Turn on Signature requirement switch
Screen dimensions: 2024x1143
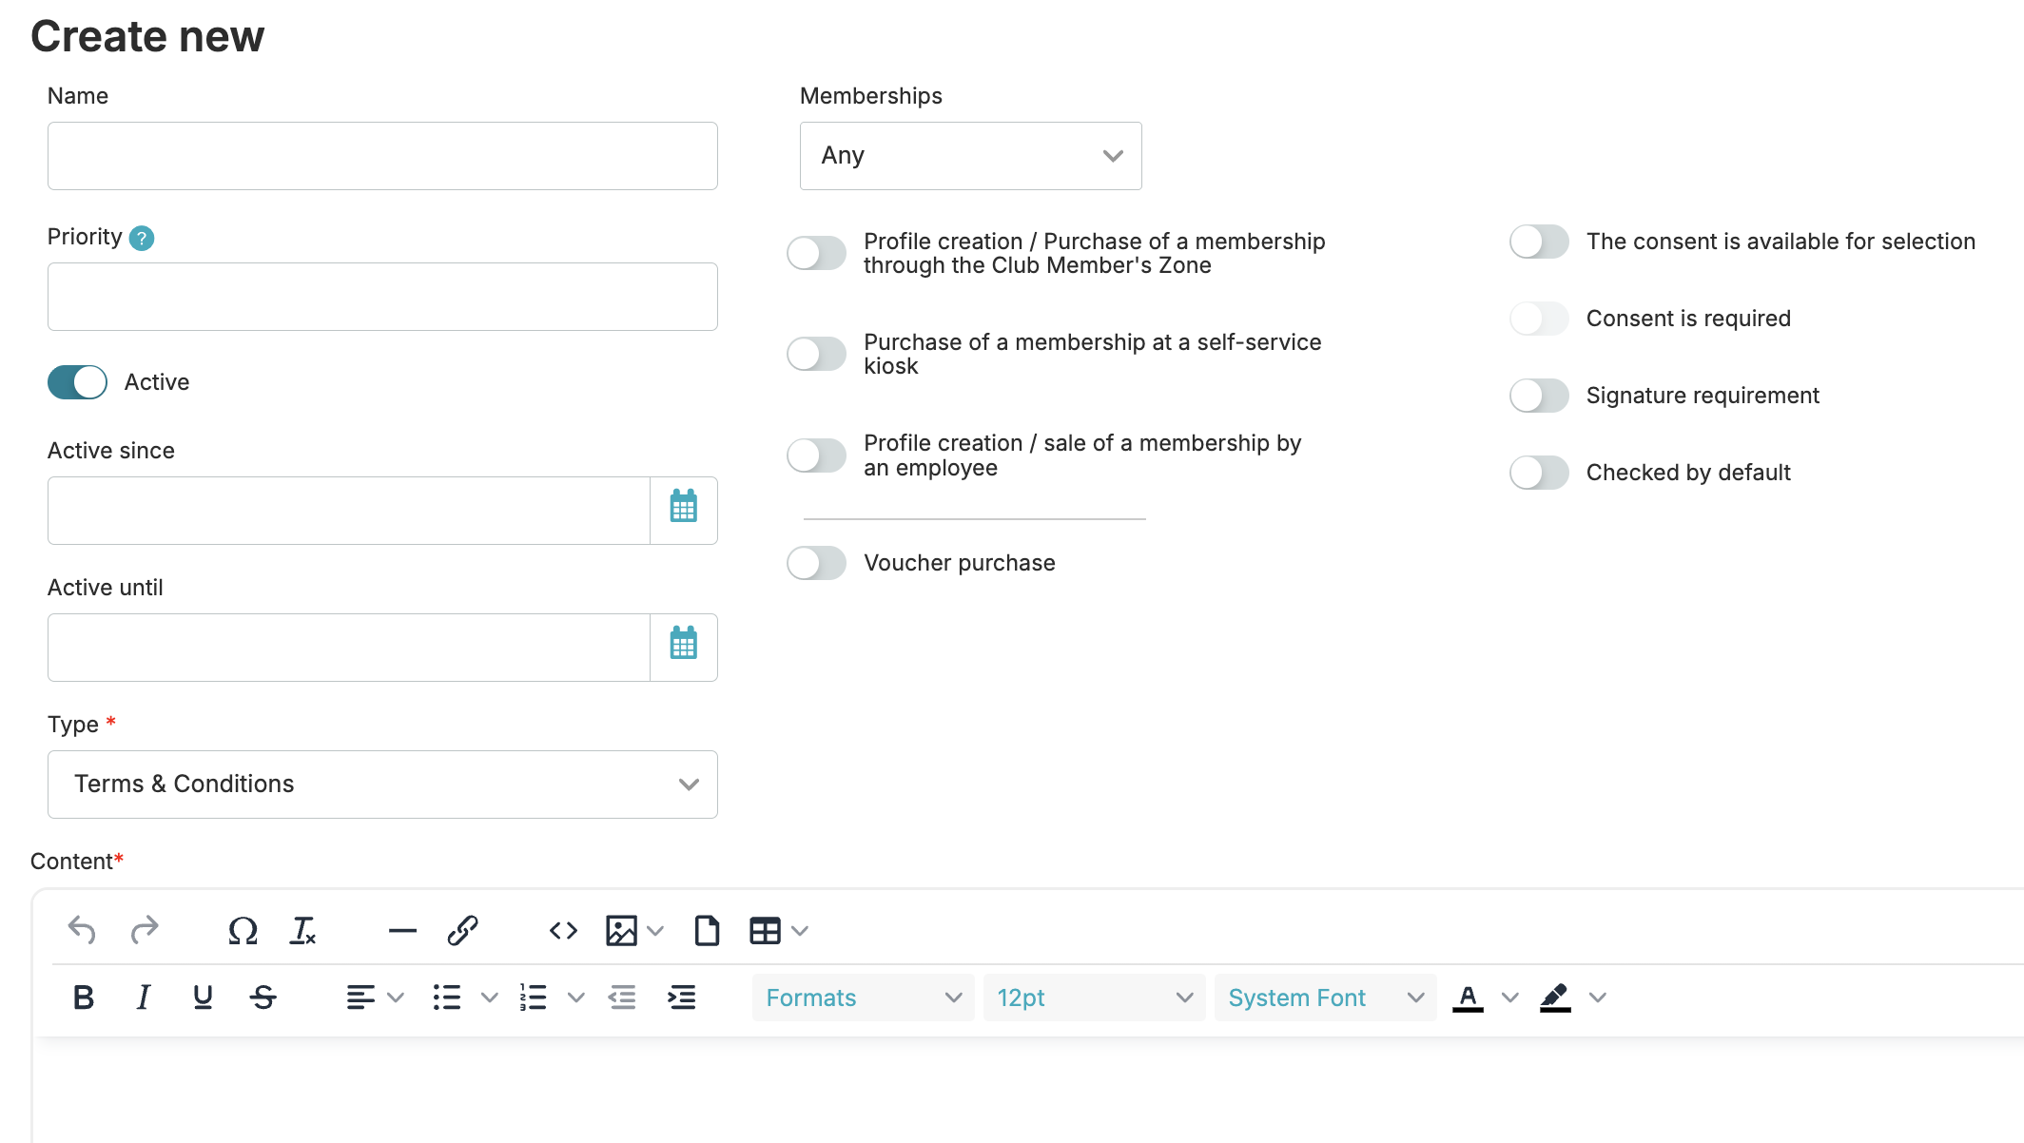(1539, 396)
